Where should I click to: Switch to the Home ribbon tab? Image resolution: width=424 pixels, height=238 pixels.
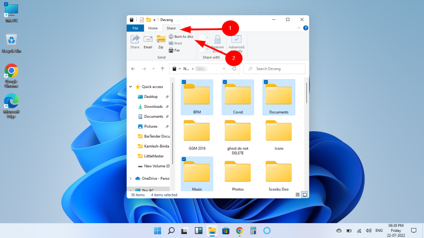(153, 28)
